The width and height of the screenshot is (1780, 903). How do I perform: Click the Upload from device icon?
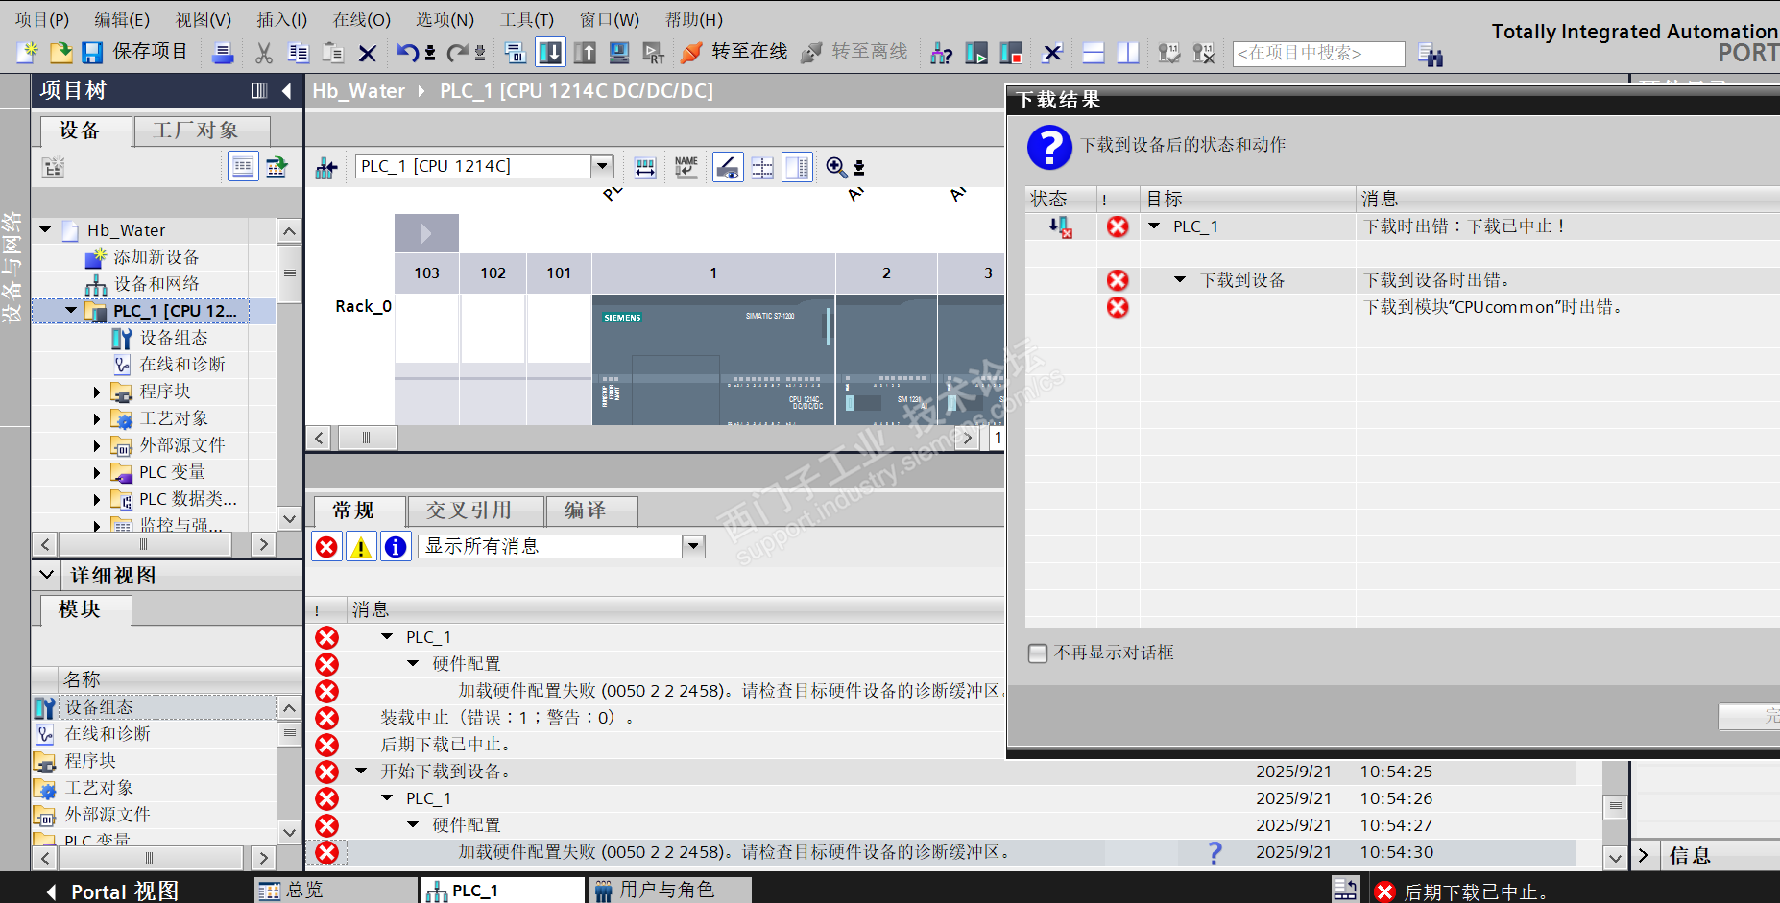pyautogui.click(x=585, y=53)
